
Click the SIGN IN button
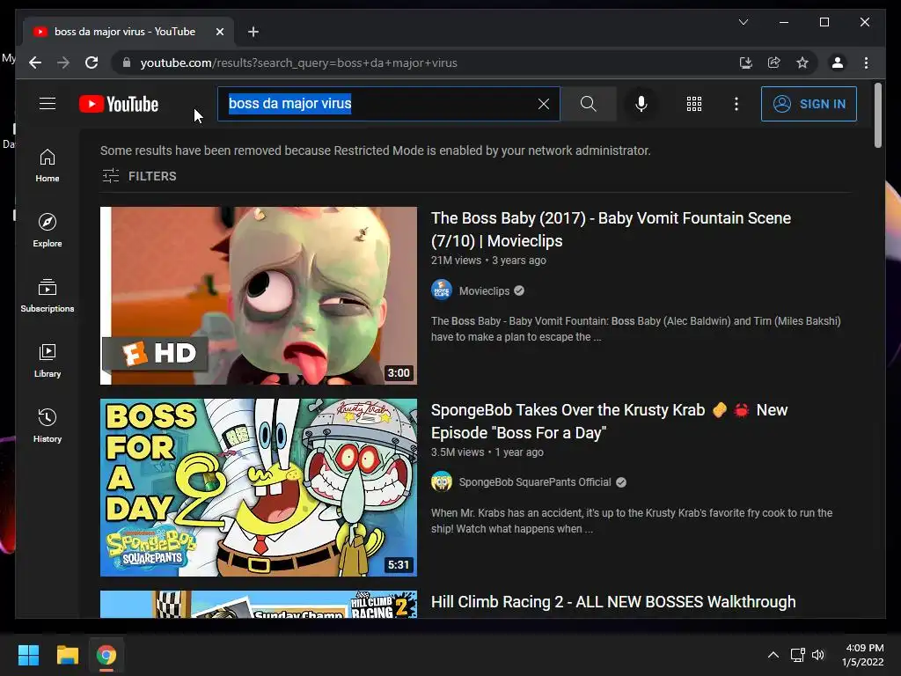click(809, 104)
